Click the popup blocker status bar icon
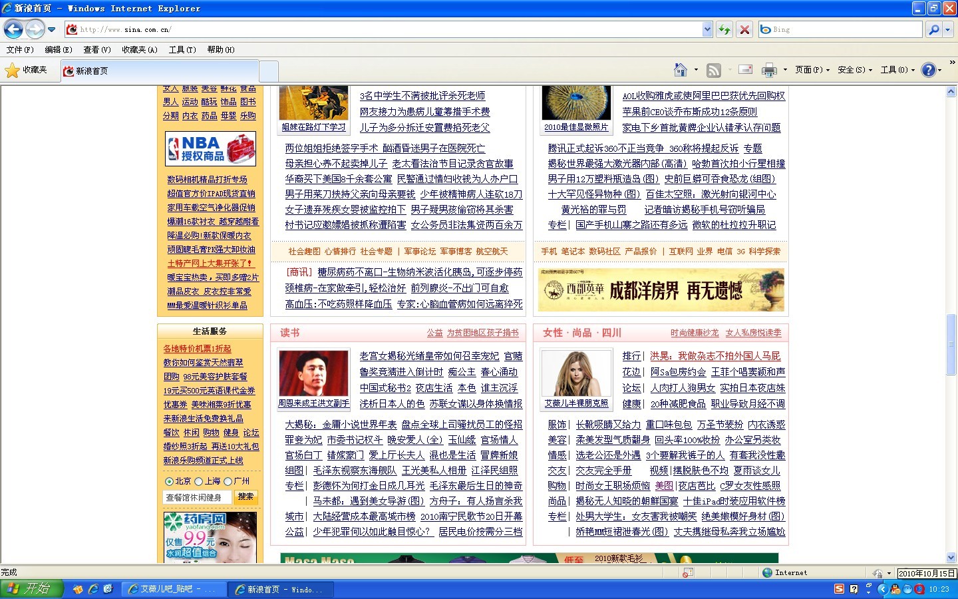Image resolution: width=958 pixels, height=599 pixels. pyautogui.click(x=688, y=572)
